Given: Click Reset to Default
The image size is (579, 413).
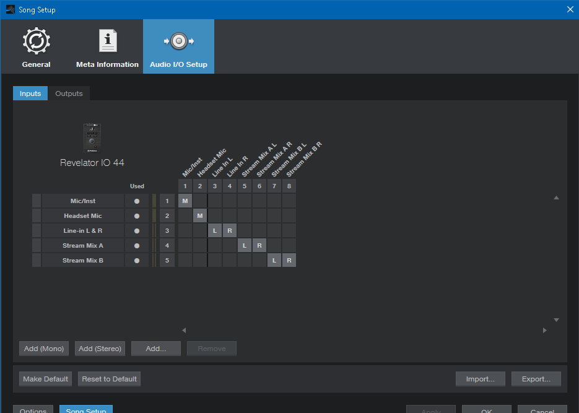Looking at the screenshot, I should click(x=110, y=379).
